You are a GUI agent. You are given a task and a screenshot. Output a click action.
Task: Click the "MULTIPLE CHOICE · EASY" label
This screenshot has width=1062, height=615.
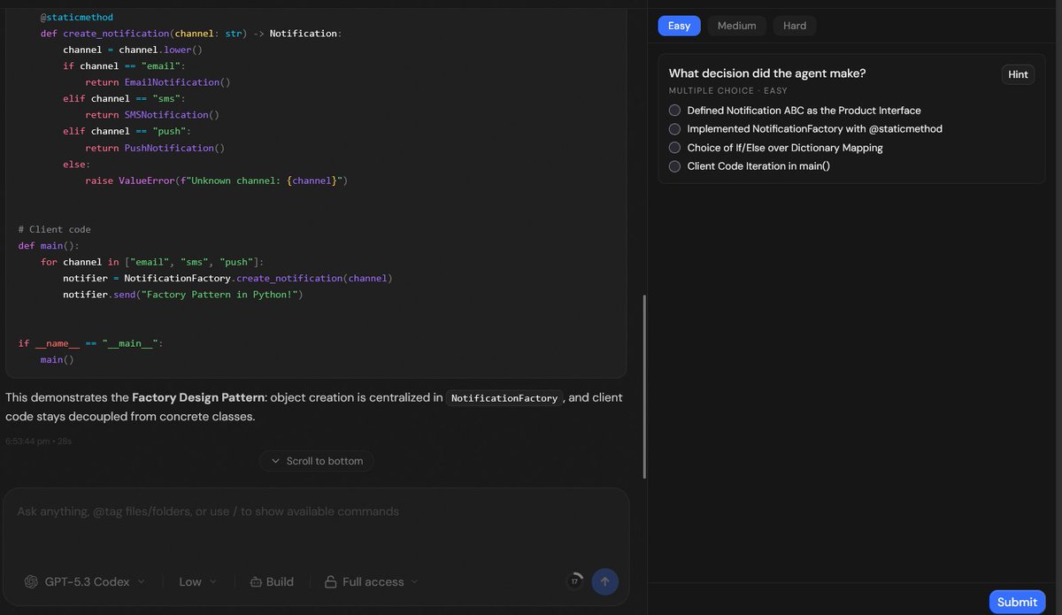727,90
